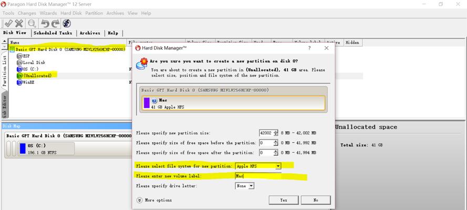
Task: Click the blue OS (C:) block in Disk Map
Action: [23, 149]
